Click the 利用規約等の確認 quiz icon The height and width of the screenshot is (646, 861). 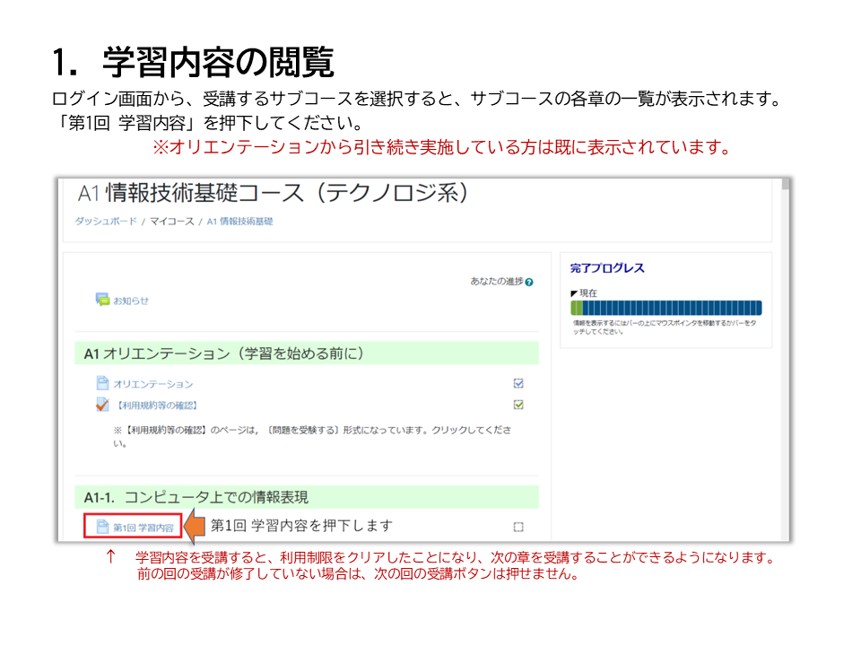point(102,405)
